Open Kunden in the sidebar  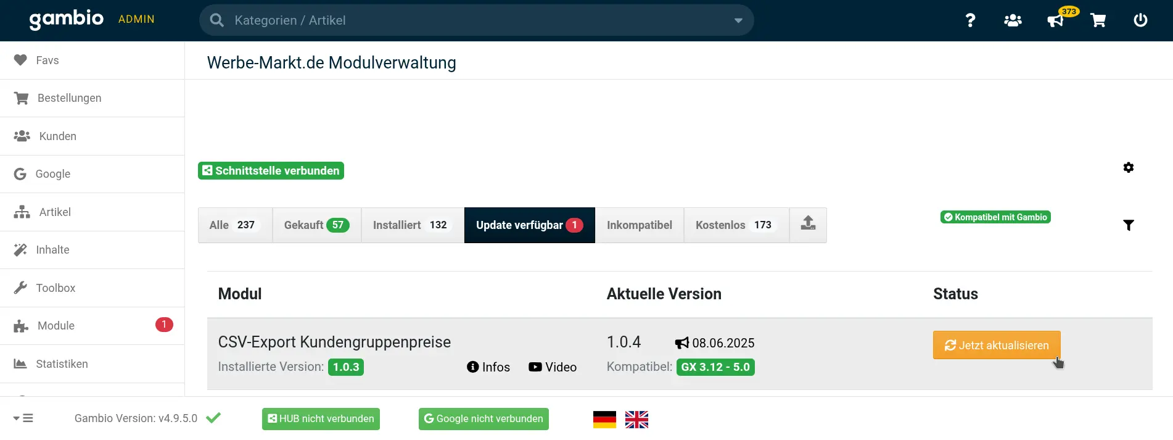click(x=93, y=136)
